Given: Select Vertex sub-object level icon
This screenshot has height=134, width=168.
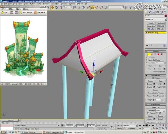Looking at the screenshot, I should [149, 55].
